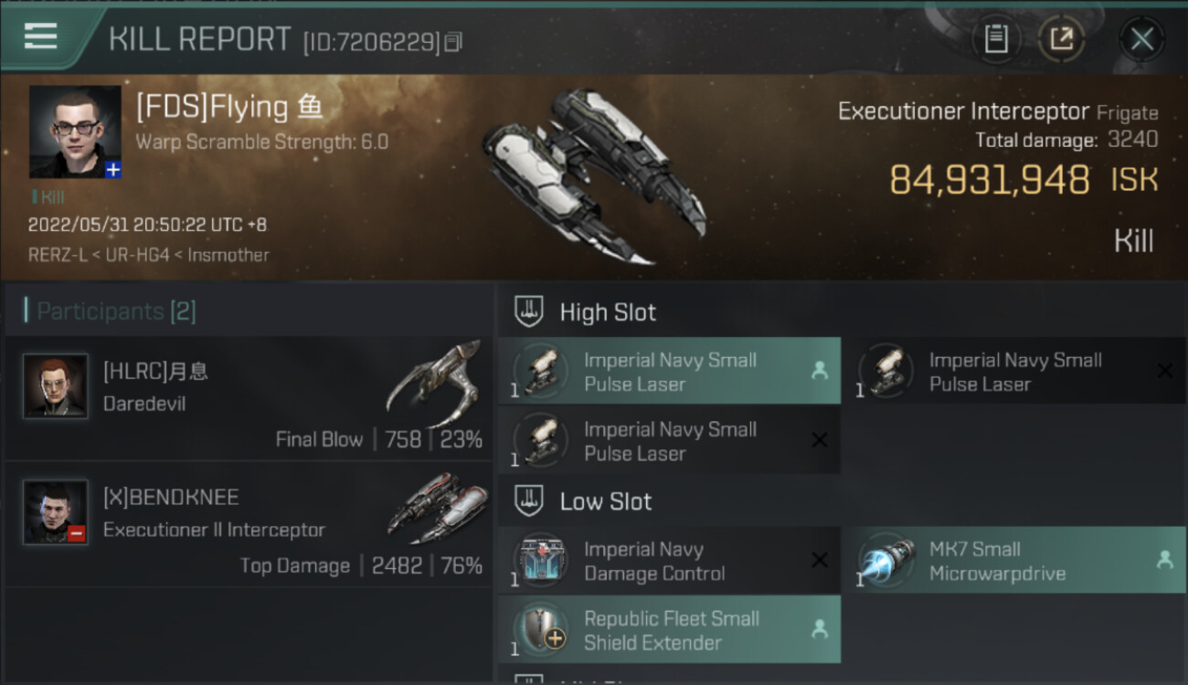The width and height of the screenshot is (1188, 685).
Task: Click the blue plus standing badge
Action: [113, 170]
